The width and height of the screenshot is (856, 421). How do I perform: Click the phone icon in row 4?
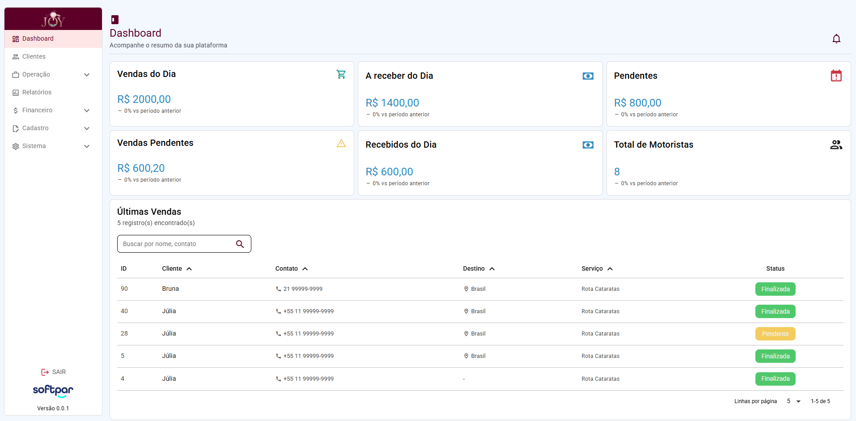pyautogui.click(x=279, y=379)
